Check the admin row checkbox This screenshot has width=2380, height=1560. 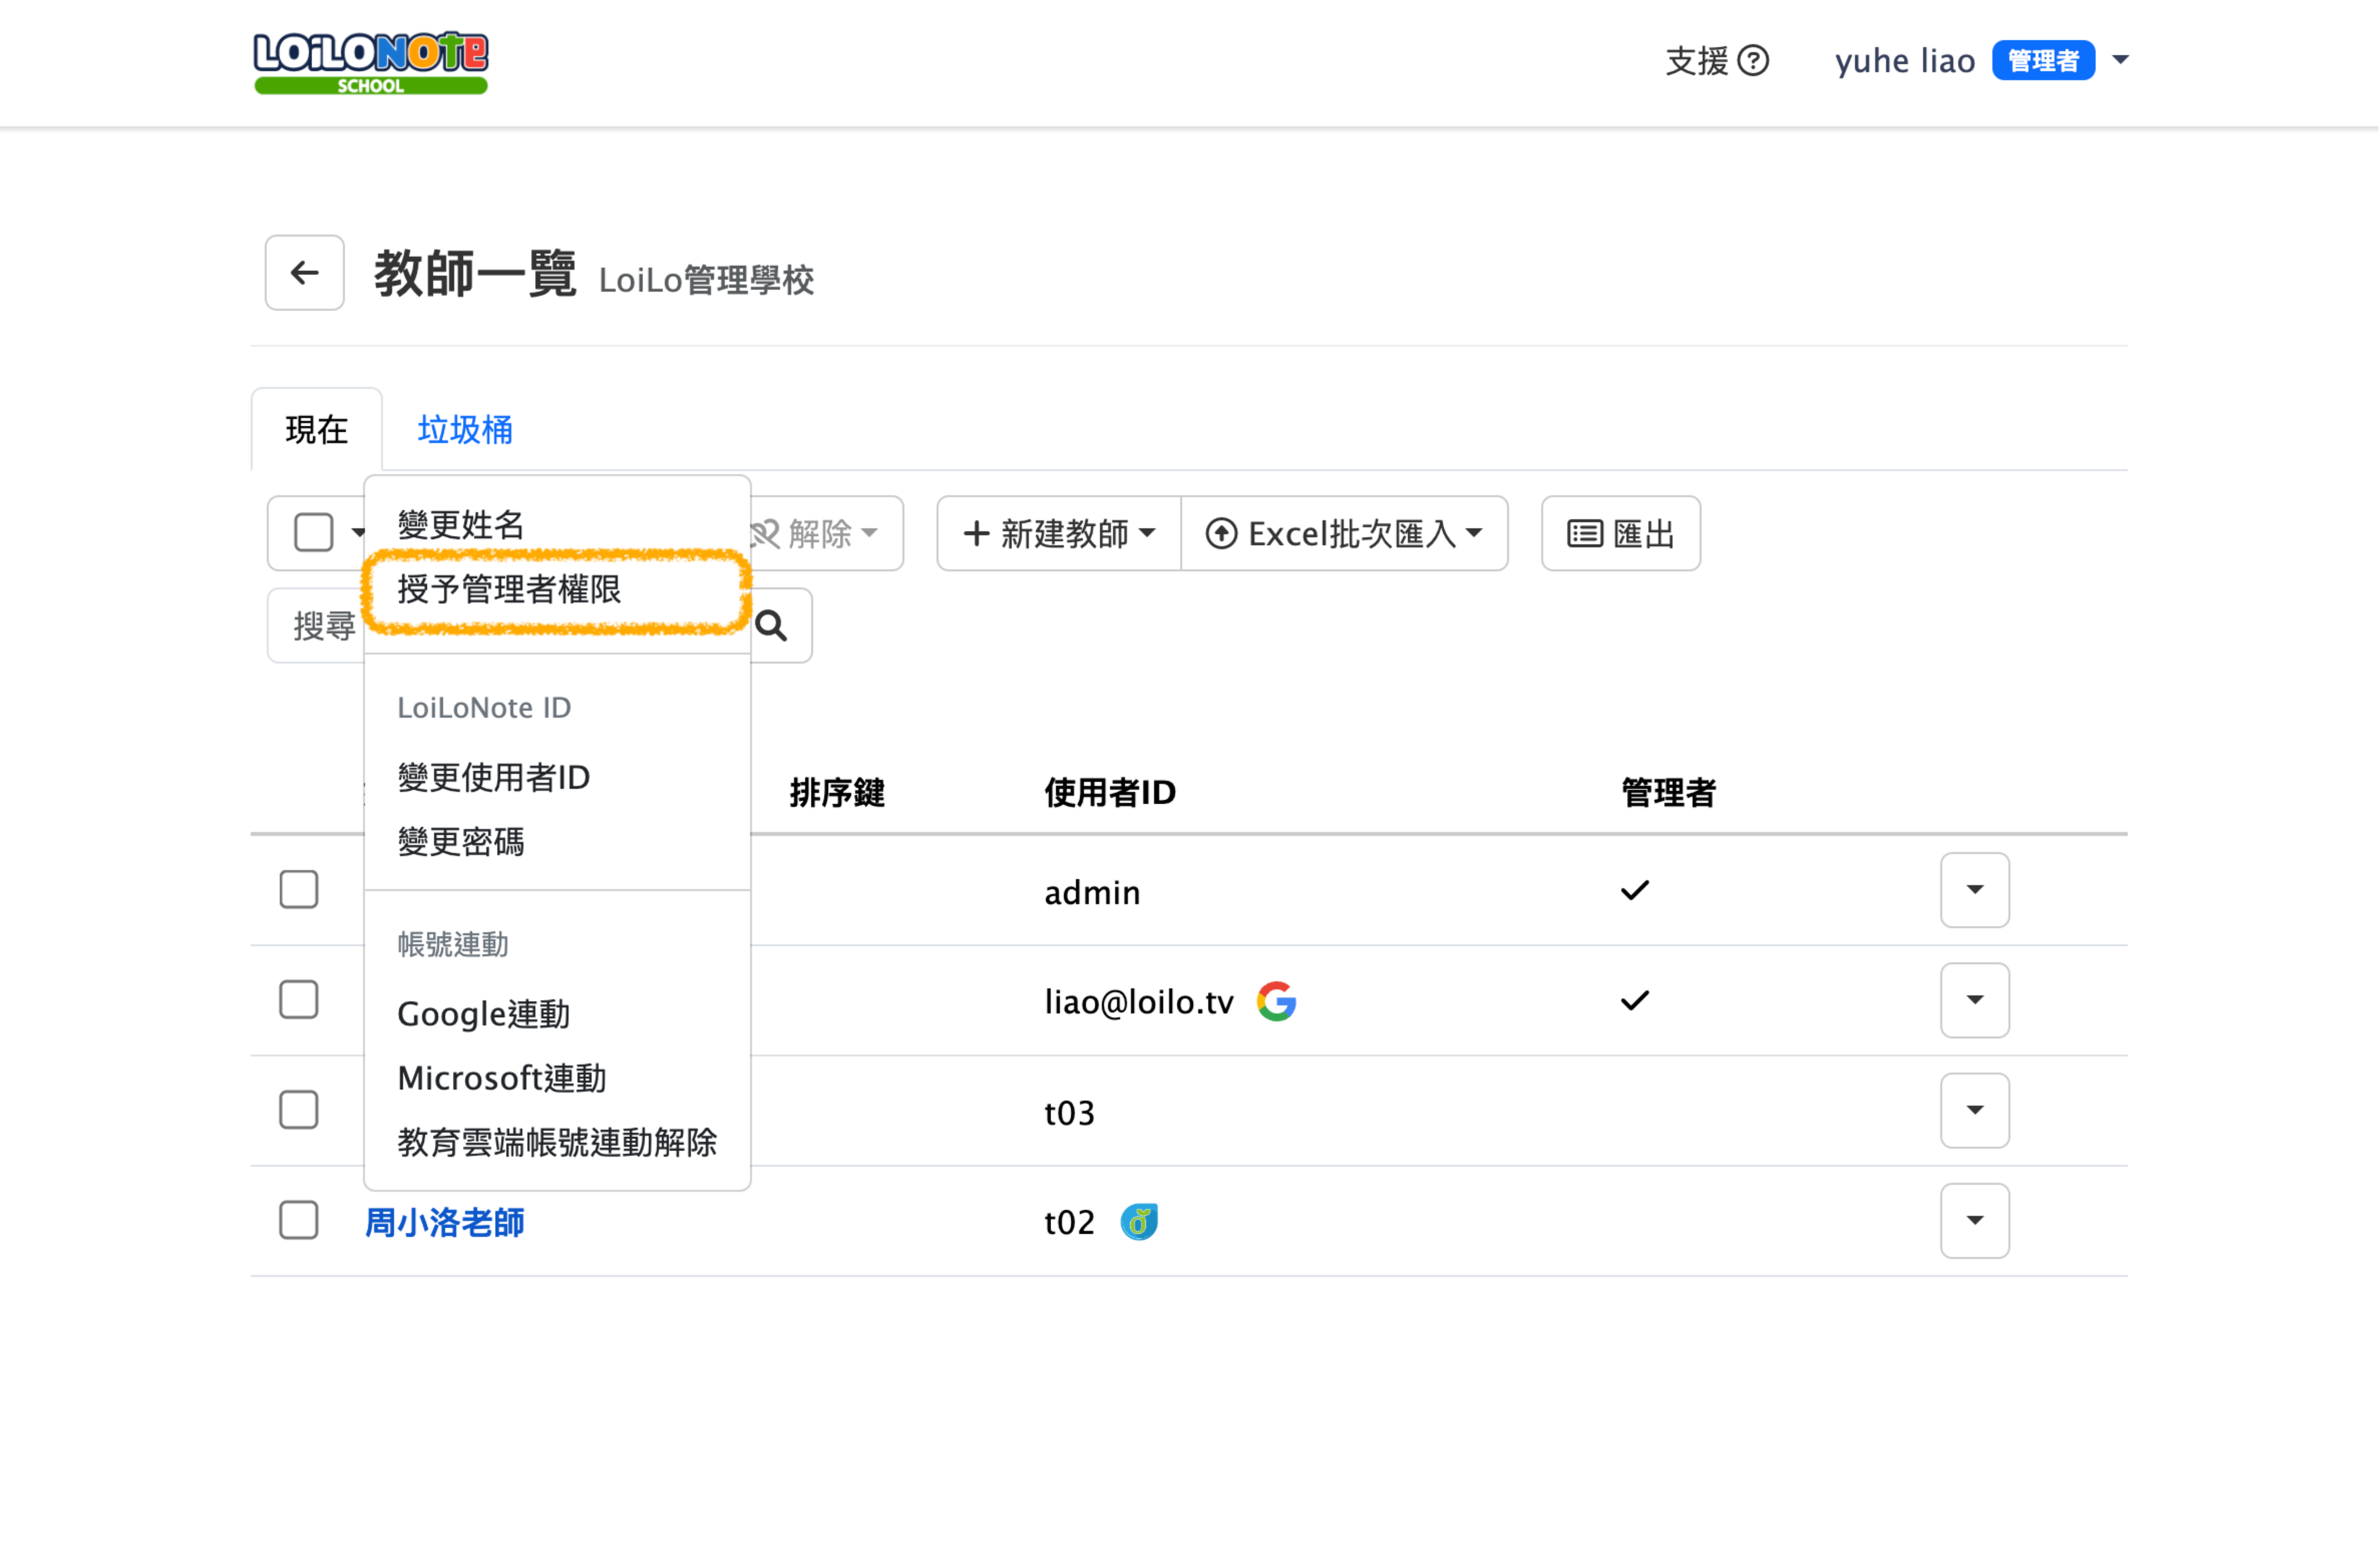click(298, 889)
